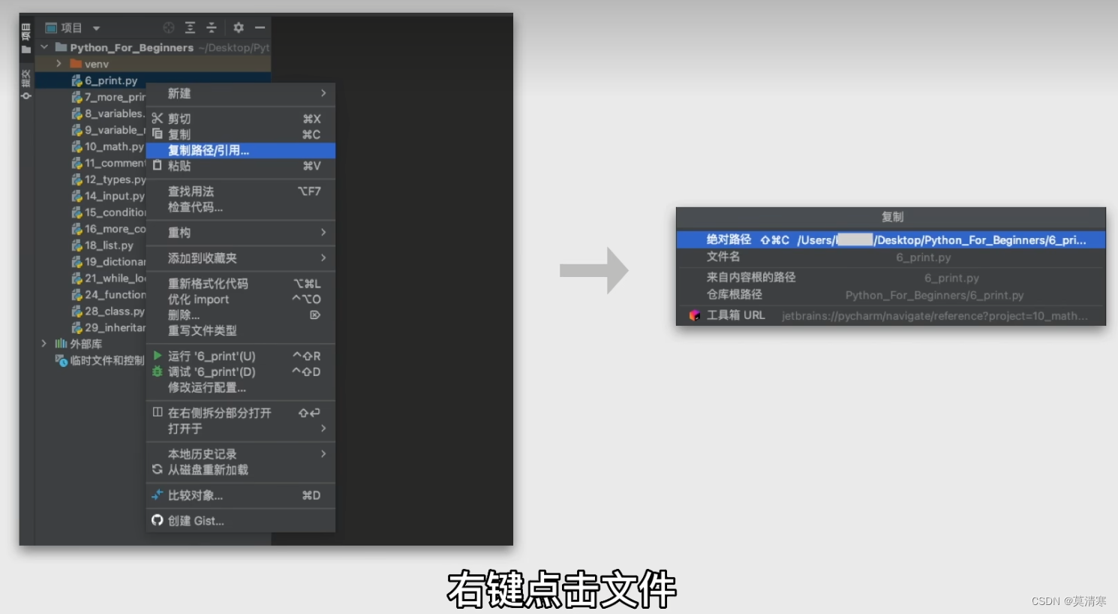Image resolution: width=1118 pixels, height=614 pixels.
Task: Open the 新建 submenu
Action: coord(241,94)
